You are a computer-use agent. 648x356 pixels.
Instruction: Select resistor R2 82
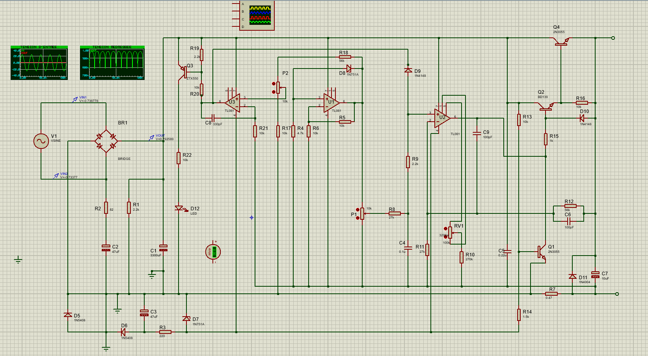click(106, 208)
